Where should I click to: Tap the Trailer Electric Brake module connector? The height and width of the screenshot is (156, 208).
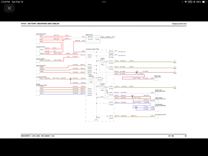click(x=157, y=94)
